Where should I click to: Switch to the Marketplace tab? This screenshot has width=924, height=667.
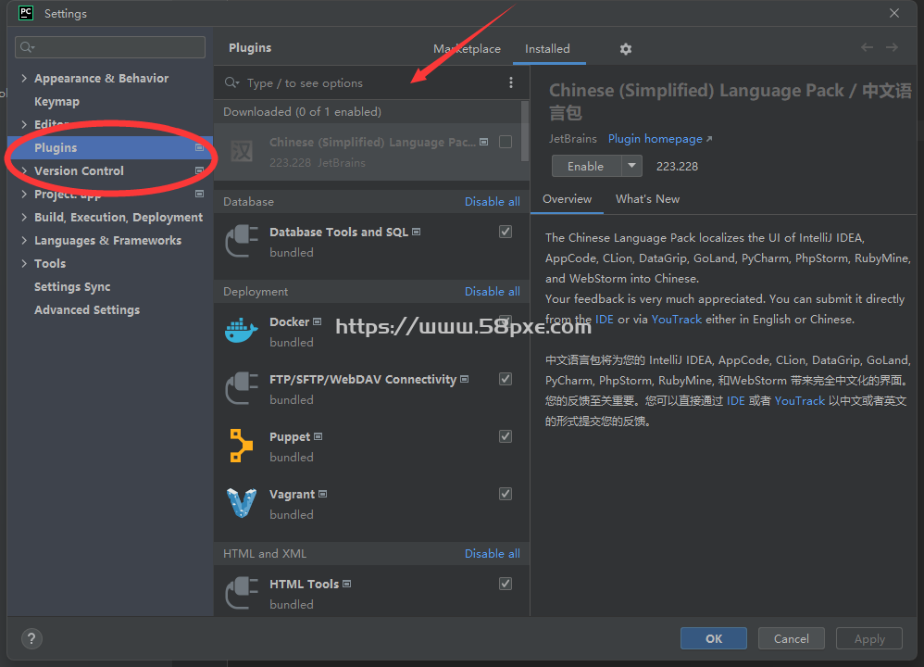pyautogui.click(x=467, y=49)
